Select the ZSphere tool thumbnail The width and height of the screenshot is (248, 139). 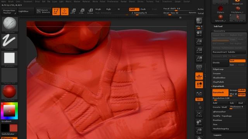point(220,9)
